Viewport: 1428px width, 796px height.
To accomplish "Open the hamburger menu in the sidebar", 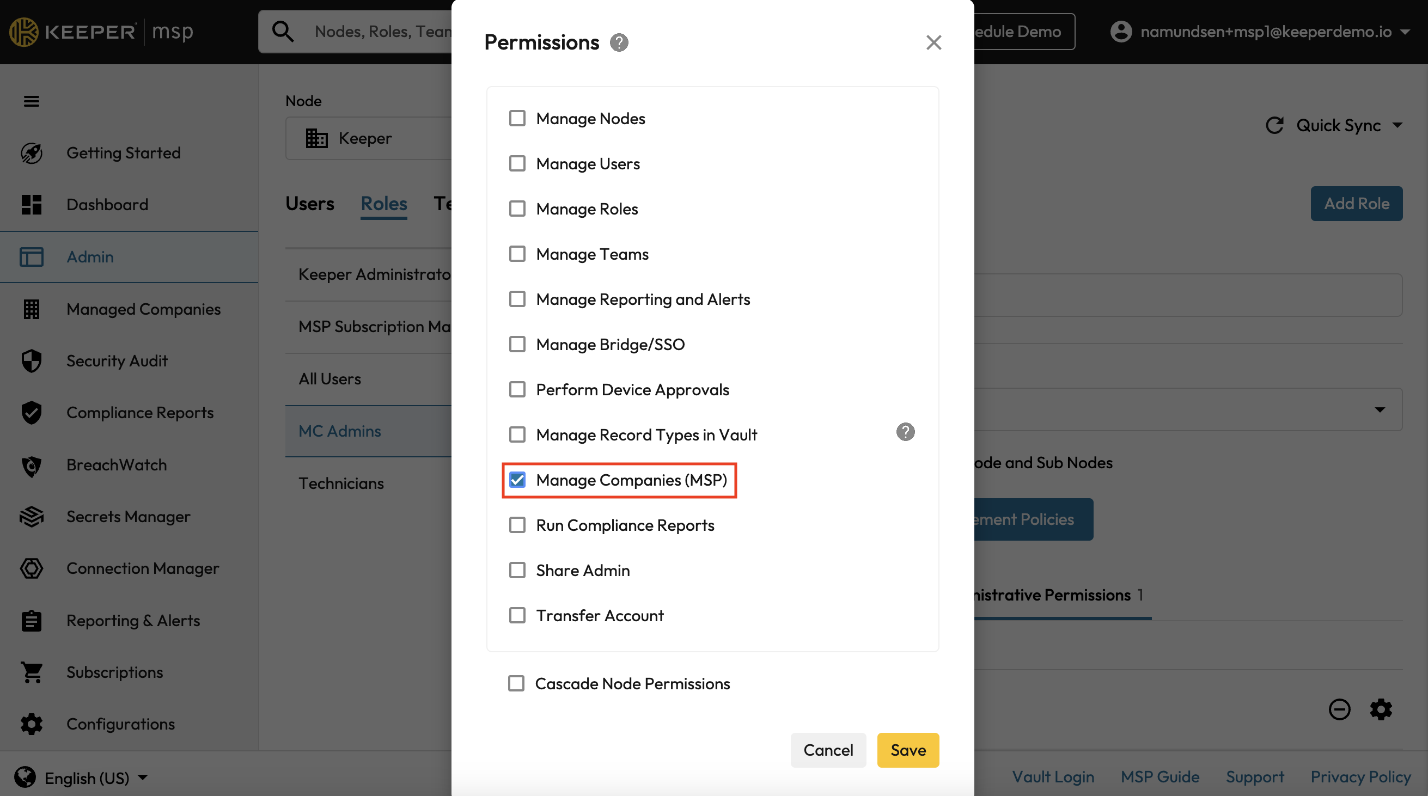I will click(32, 101).
